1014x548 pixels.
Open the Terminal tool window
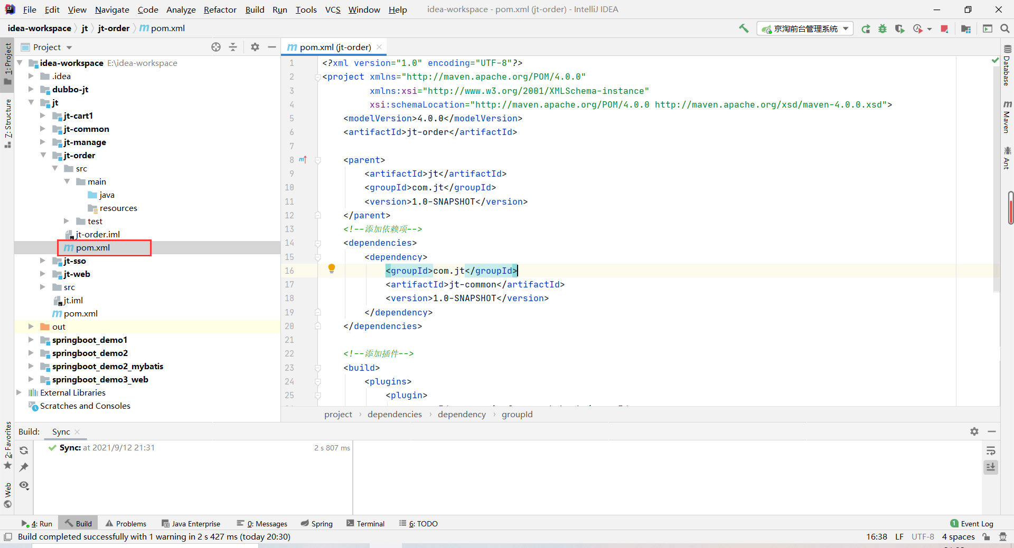pyautogui.click(x=365, y=523)
